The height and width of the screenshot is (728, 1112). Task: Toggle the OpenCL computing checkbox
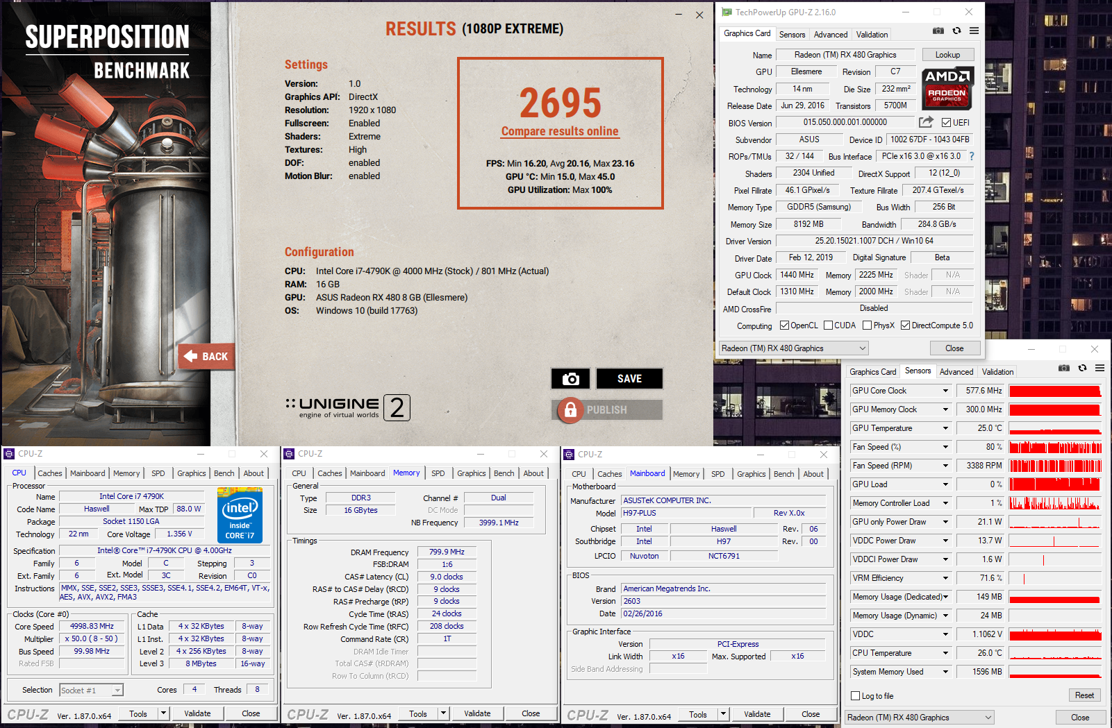pos(784,325)
